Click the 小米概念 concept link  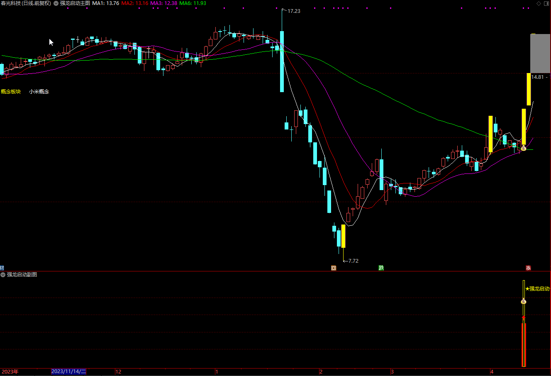click(39, 91)
